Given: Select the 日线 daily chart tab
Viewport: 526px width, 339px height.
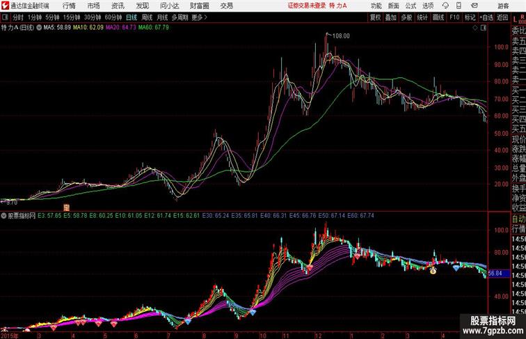Looking at the screenshot, I should pyautogui.click(x=131, y=17).
